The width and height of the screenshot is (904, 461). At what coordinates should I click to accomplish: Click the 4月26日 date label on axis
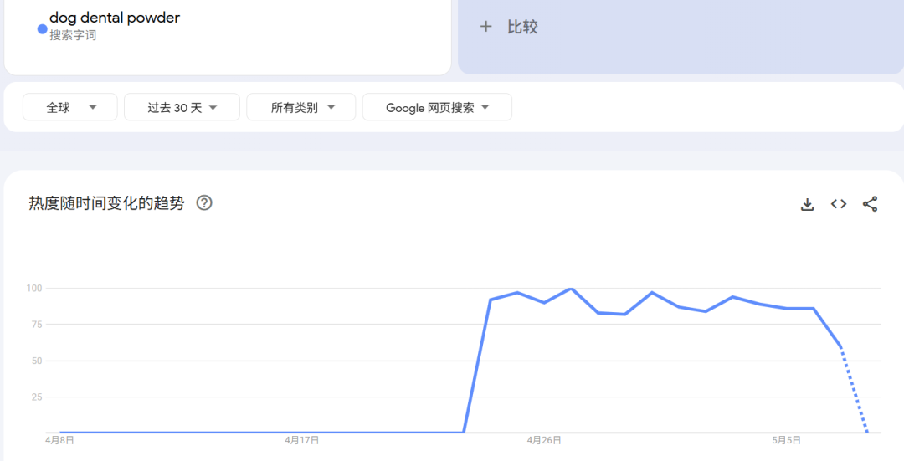pos(544,440)
